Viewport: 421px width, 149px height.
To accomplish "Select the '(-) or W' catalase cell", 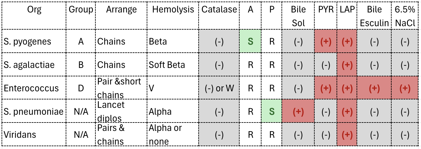I will tap(219, 88).
